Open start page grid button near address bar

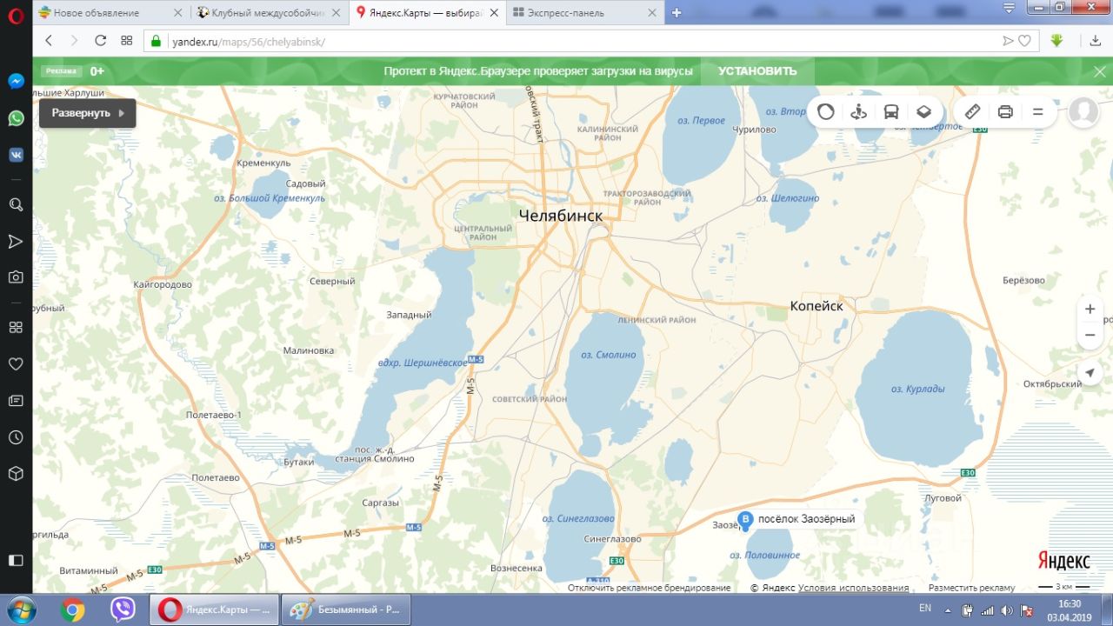tap(126, 41)
